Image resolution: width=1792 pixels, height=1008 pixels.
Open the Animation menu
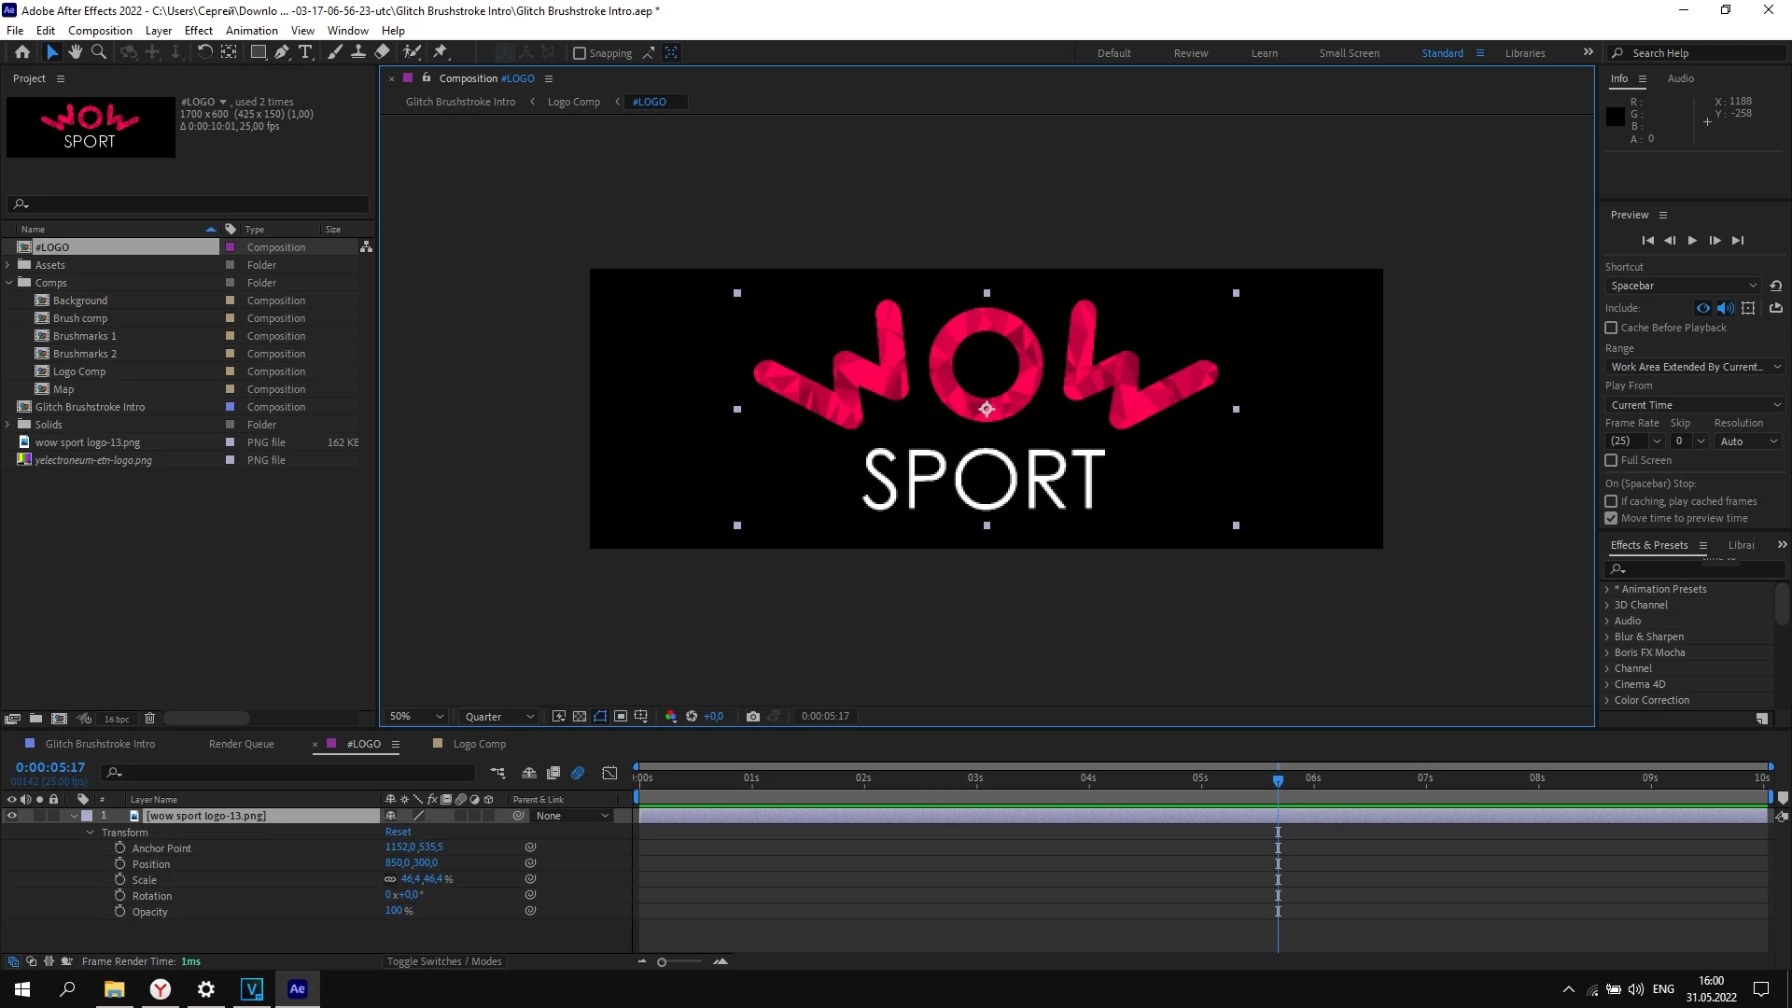(x=251, y=30)
